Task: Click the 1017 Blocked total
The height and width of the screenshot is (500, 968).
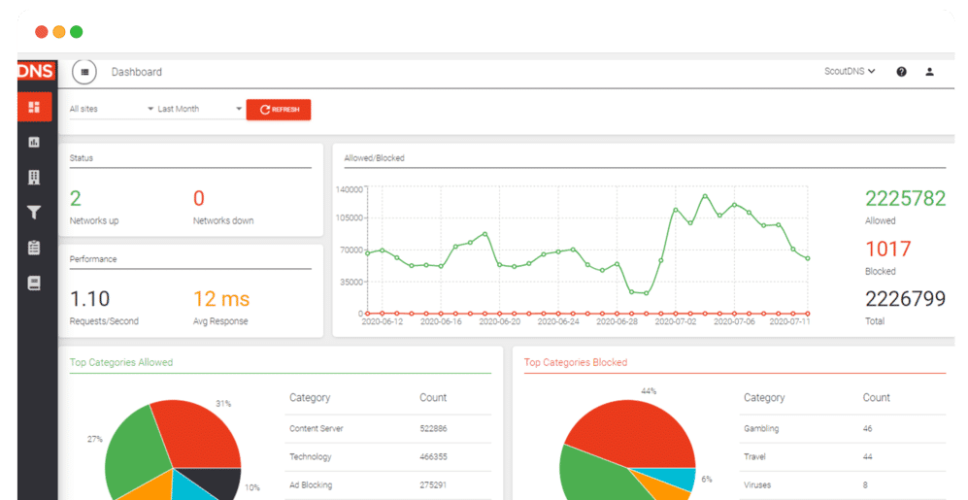Action: pyautogui.click(x=887, y=249)
